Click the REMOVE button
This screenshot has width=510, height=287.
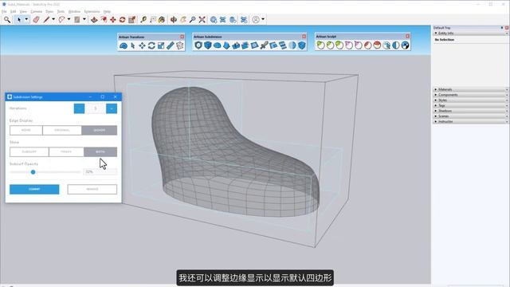tap(92, 190)
